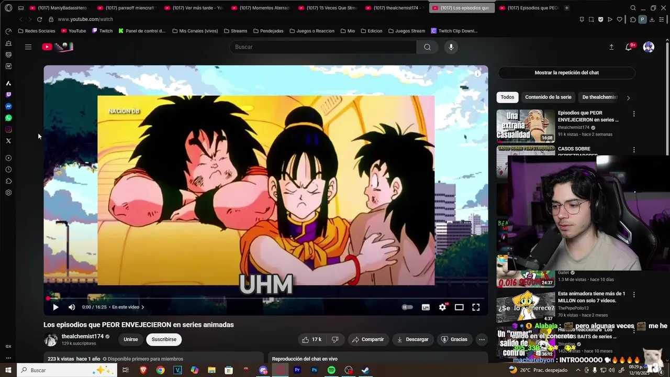Image resolution: width=670 pixels, height=377 pixels.
Task: Click the YouTube logo home
Action: tap(58, 47)
